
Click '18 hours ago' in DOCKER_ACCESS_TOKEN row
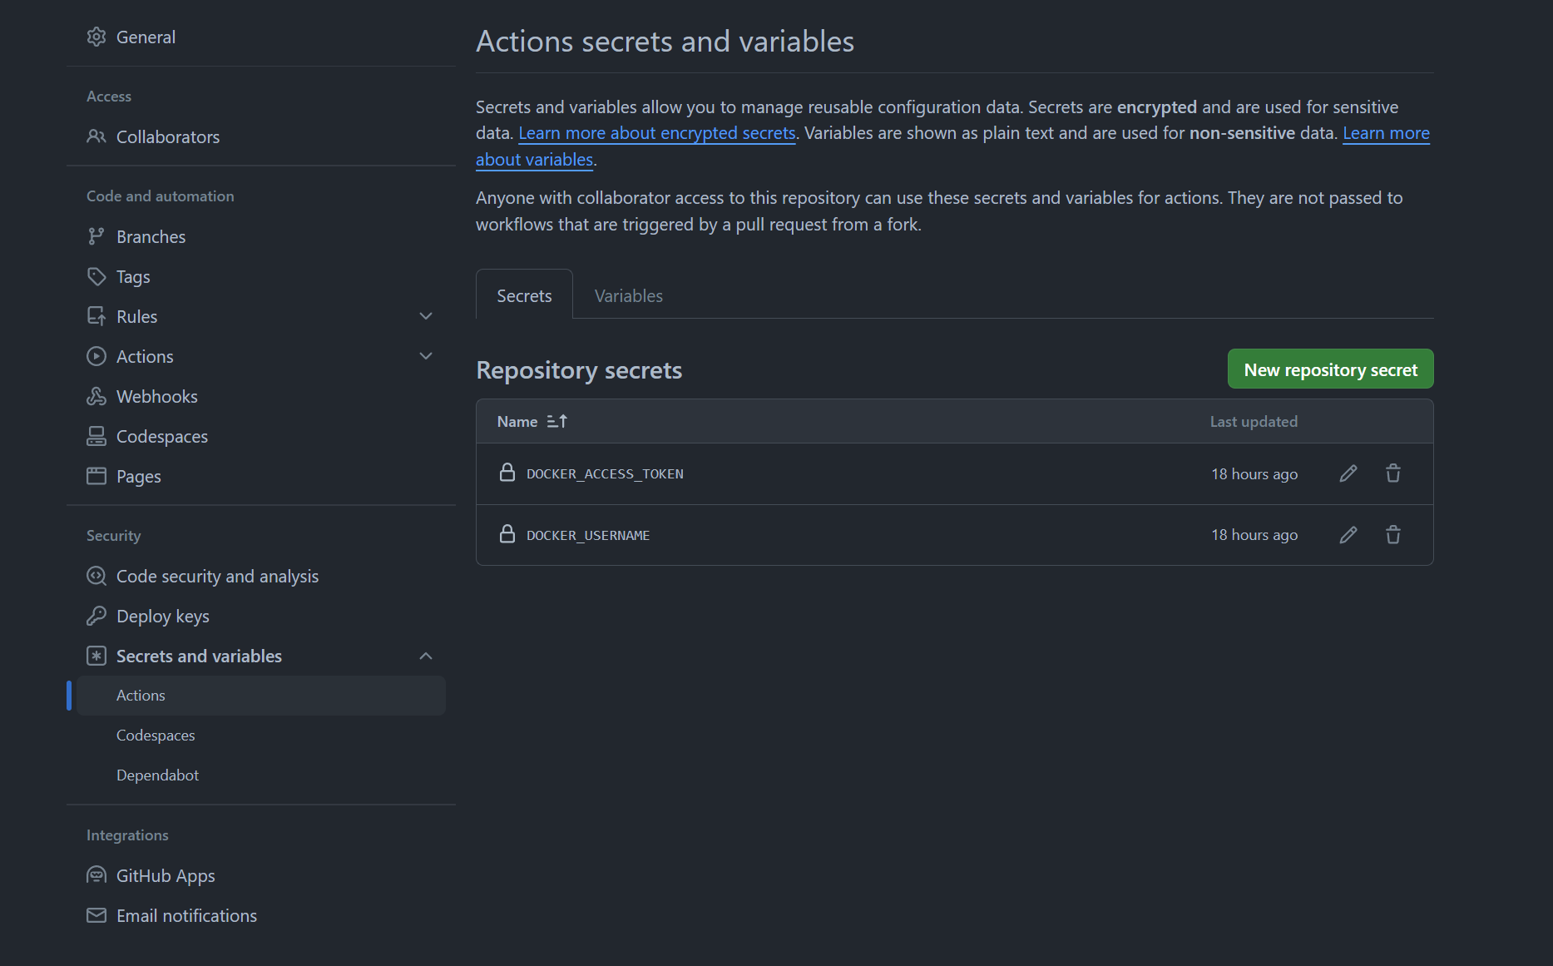(1254, 473)
